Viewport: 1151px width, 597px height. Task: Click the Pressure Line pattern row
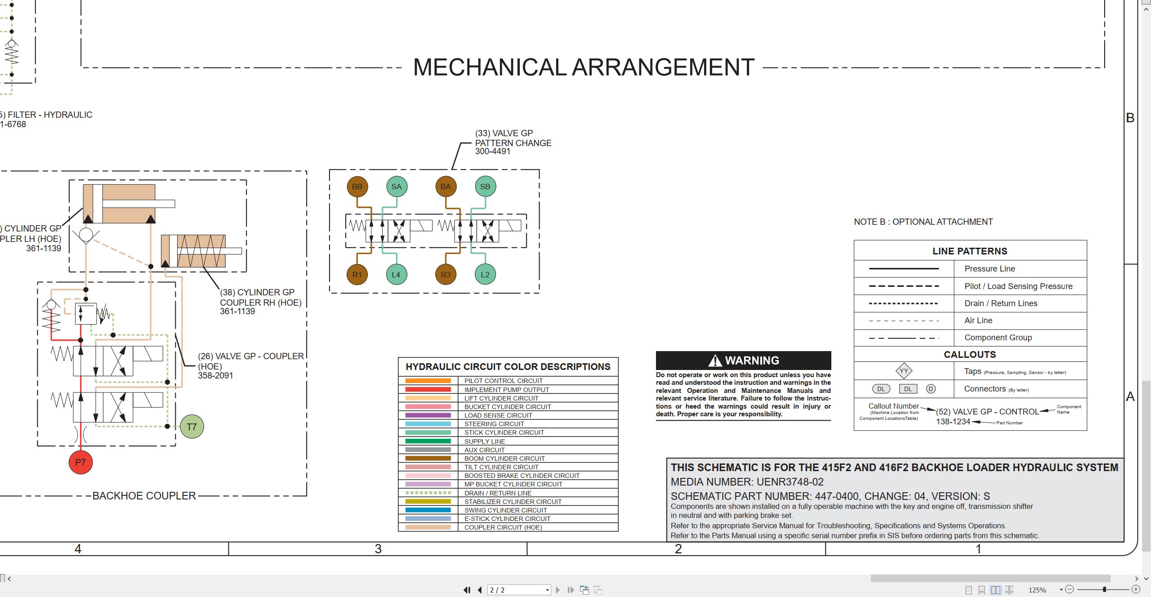click(970, 269)
